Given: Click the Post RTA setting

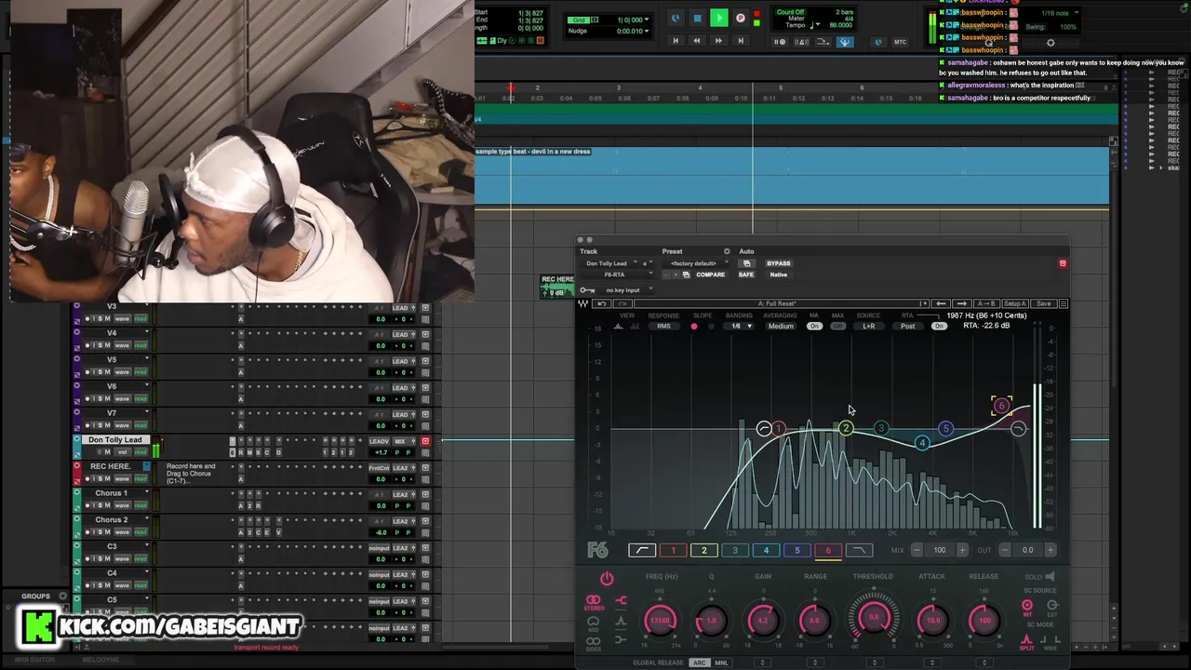Looking at the screenshot, I should point(907,327).
